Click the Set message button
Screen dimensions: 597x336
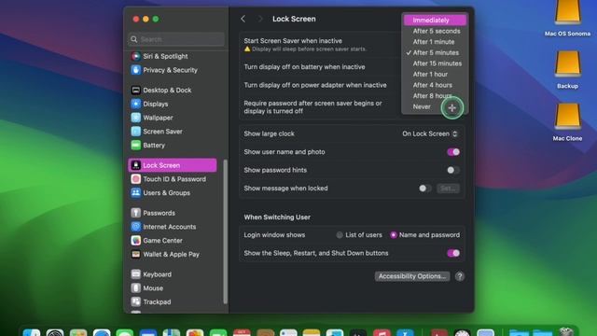pos(448,189)
